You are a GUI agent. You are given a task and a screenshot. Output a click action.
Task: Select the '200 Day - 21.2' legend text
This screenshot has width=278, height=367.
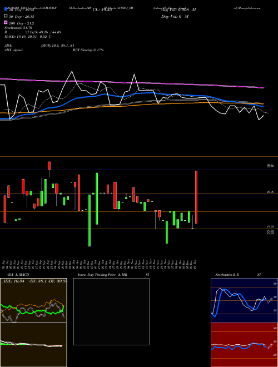pyautogui.click(x=21, y=23)
